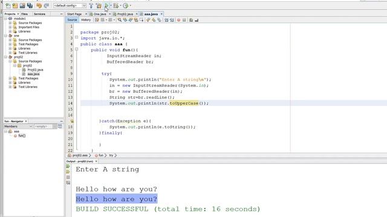Open the Run Project arrow dropdown

(111, 5)
